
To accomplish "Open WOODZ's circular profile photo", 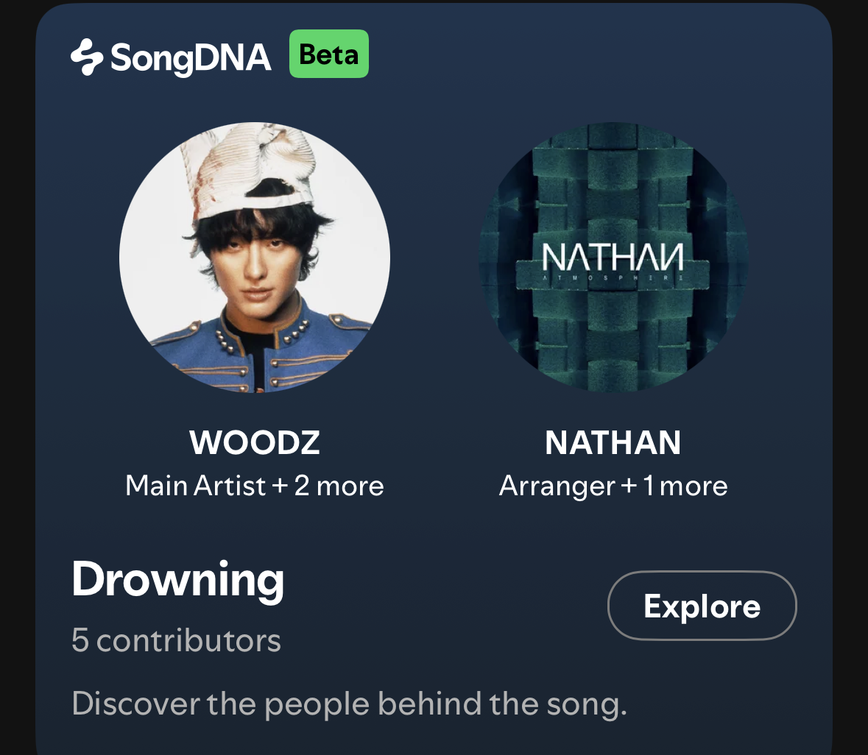I will tap(255, 258).
